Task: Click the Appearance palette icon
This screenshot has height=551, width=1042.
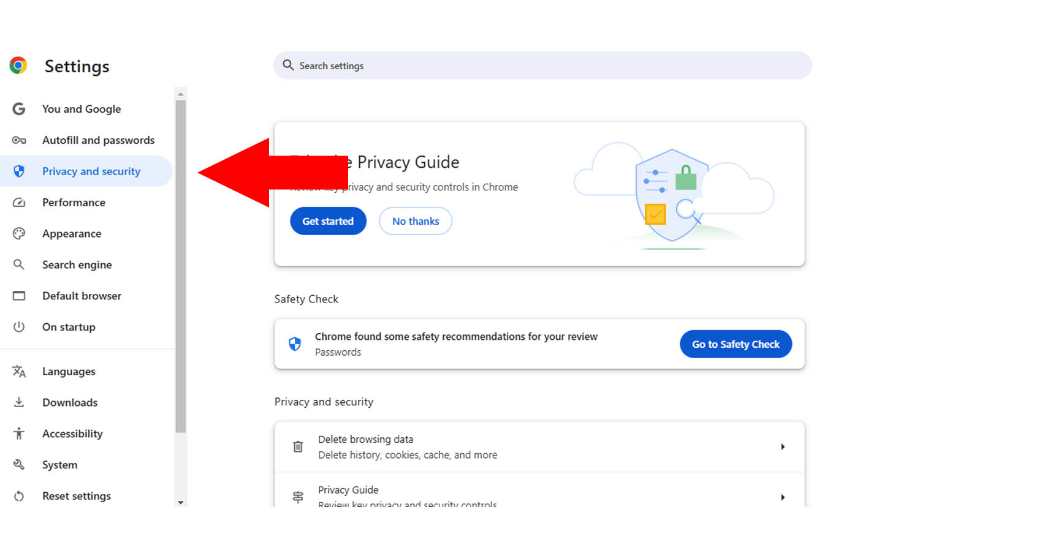Action: (x=19, y=234)
